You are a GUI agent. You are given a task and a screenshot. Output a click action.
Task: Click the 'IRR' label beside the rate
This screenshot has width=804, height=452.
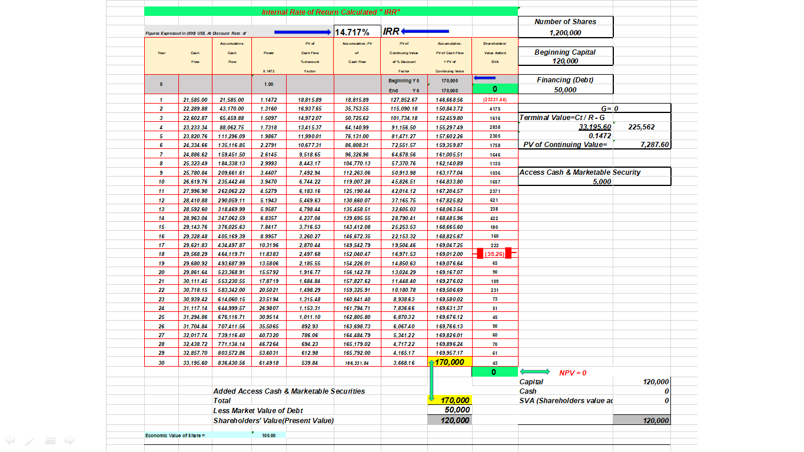(x=391, y=31)
